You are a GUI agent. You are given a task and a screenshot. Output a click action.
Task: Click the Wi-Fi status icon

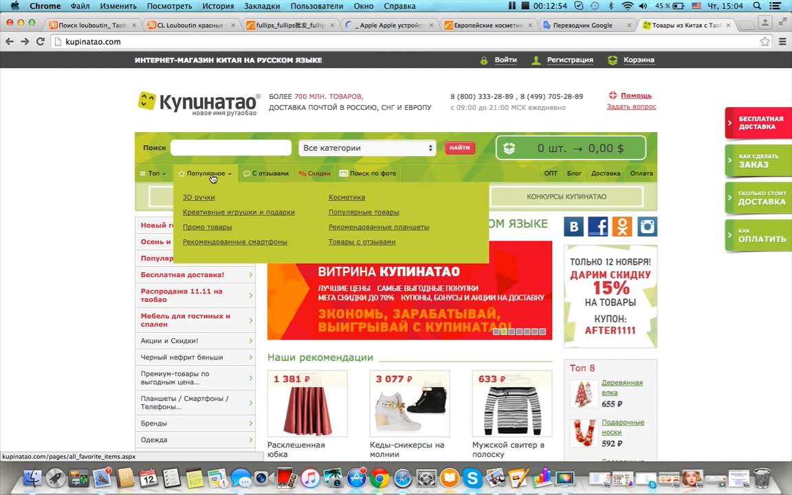[627, 6]
